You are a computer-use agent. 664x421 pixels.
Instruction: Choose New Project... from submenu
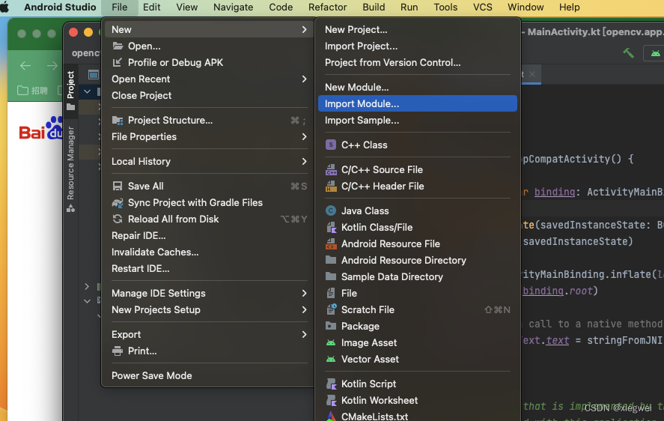point(417,30)
